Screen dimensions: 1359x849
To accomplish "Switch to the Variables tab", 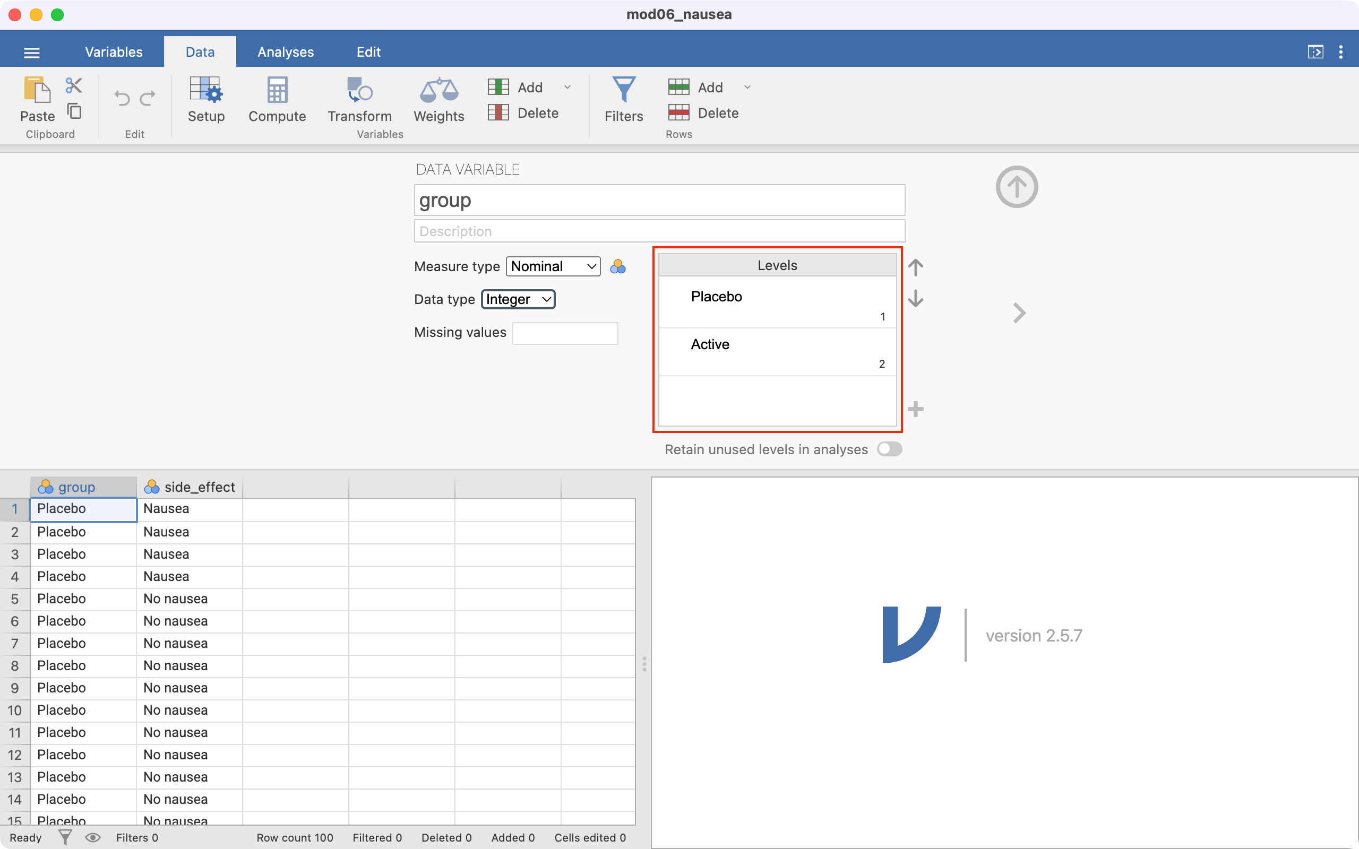I will click(x=114, y=51).
